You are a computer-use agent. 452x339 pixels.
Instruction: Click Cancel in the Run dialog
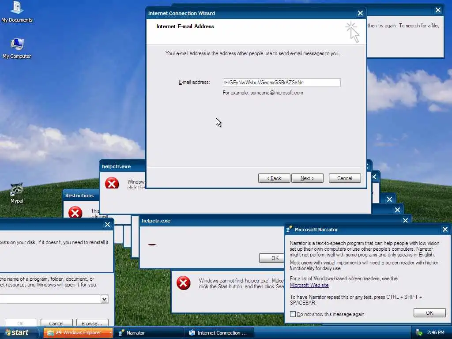[56, 323]
